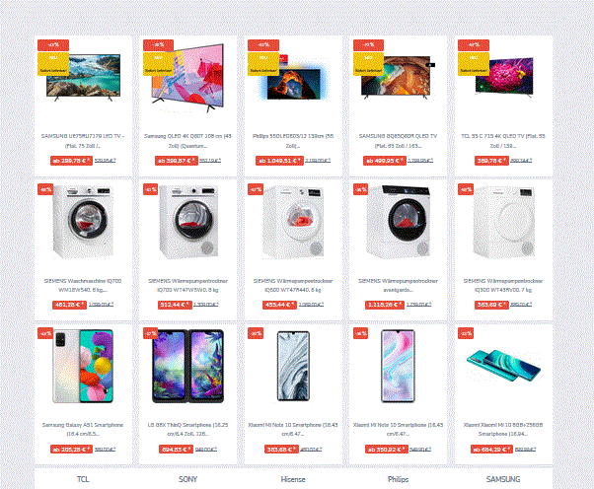Open the Philips brand tab
The image size is (594, 489).
tap(399, 479)
